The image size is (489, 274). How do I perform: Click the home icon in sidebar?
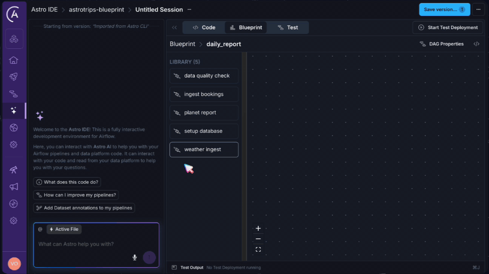tap(13, 60)
